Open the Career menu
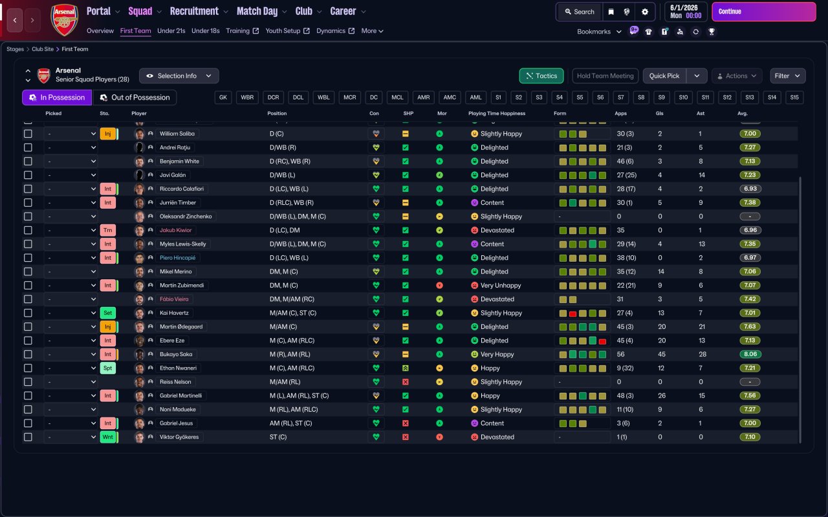 point(348,11)
